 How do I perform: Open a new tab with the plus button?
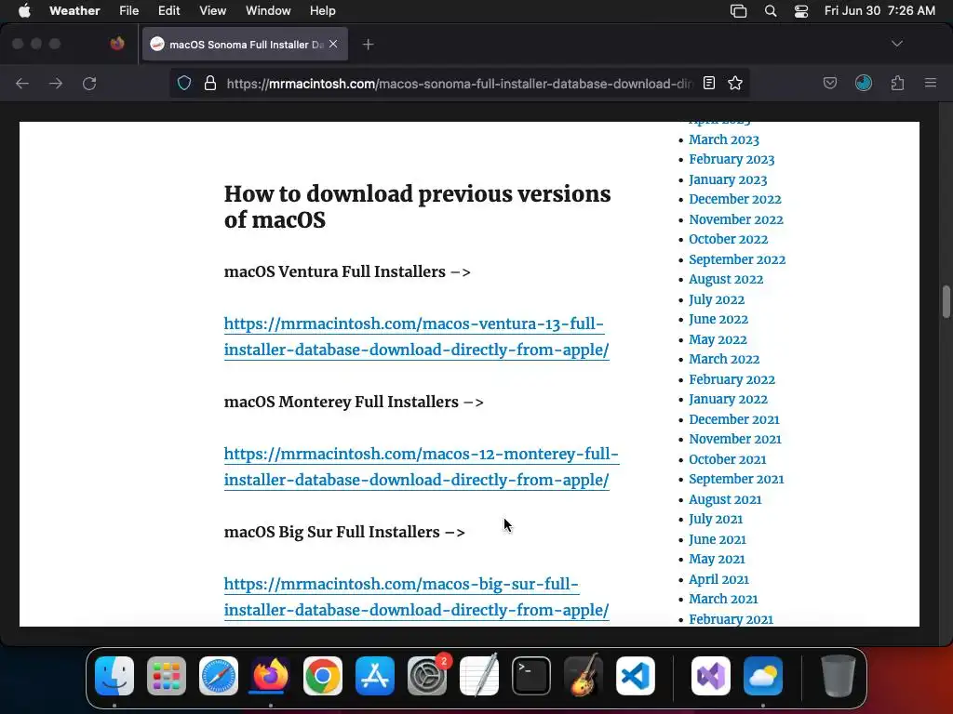coord(369,45)
